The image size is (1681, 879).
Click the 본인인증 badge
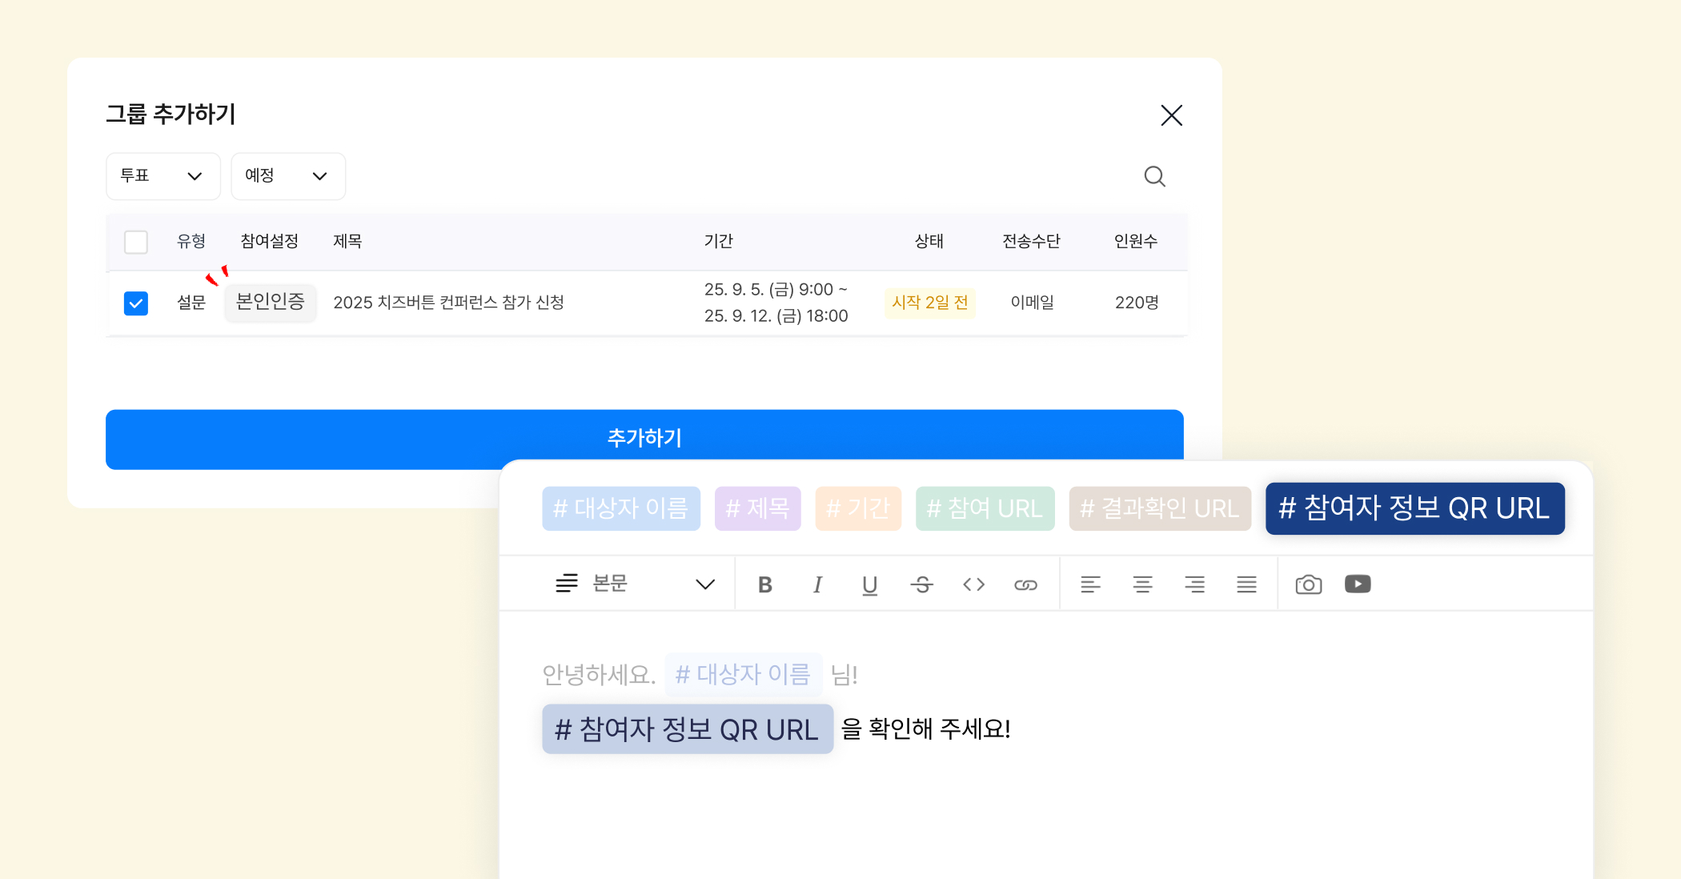pyautogui.click(x=271, y=303)
